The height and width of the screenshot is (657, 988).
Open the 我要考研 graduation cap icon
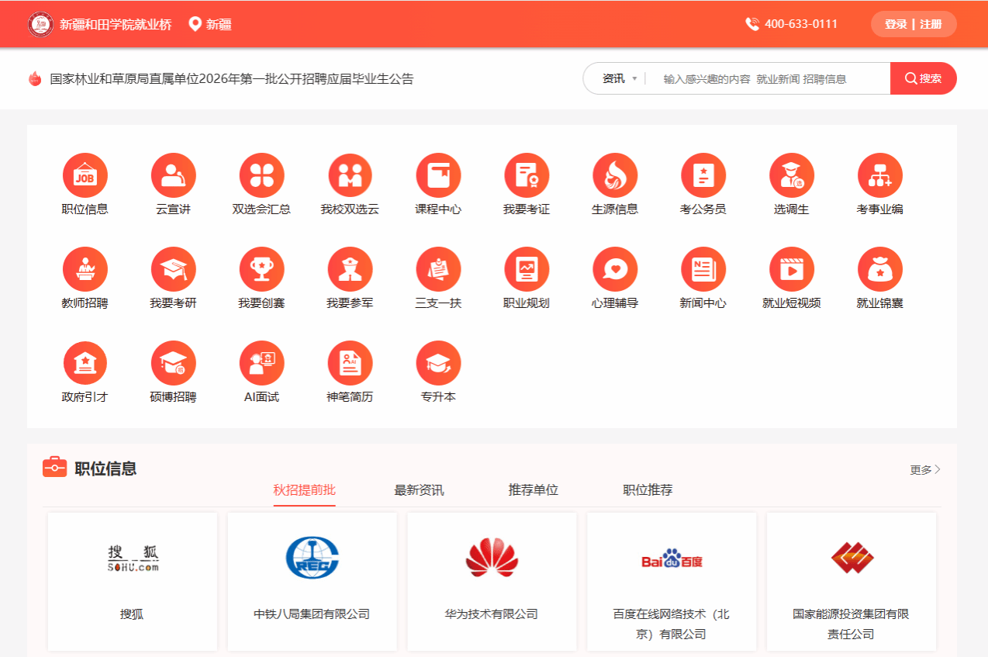point(173,269)
